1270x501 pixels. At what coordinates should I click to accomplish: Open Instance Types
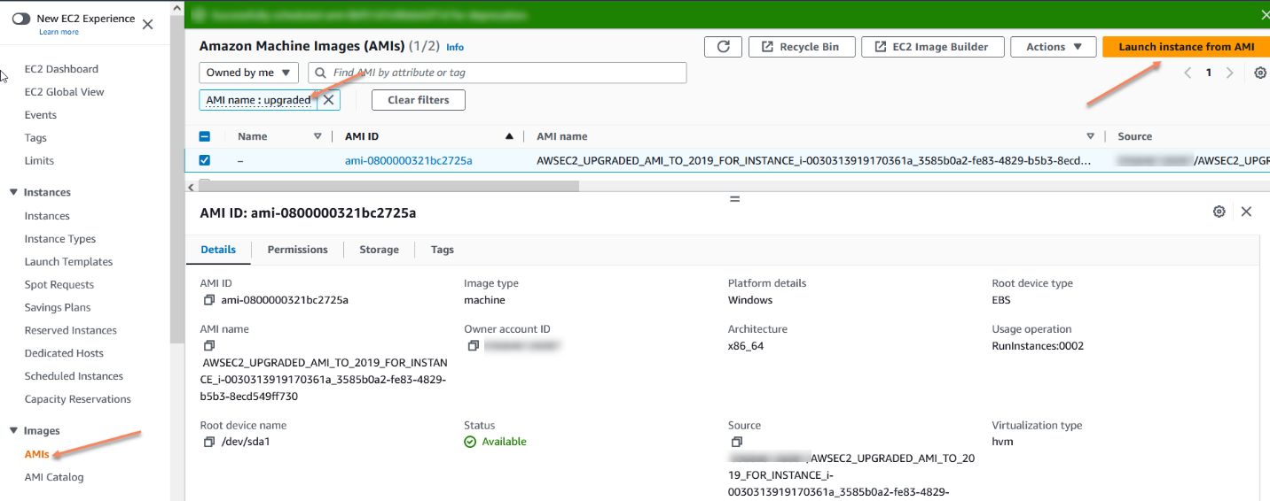coord(60,239)
